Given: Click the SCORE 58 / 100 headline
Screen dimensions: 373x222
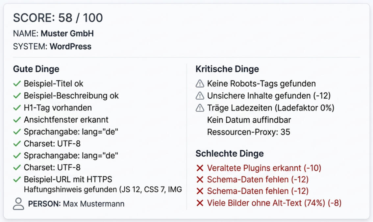Looking at the screenshot, I should pos(58,18).
